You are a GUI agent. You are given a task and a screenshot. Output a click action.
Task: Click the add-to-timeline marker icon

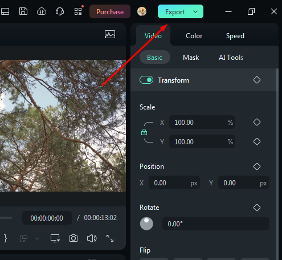[24, 238]
